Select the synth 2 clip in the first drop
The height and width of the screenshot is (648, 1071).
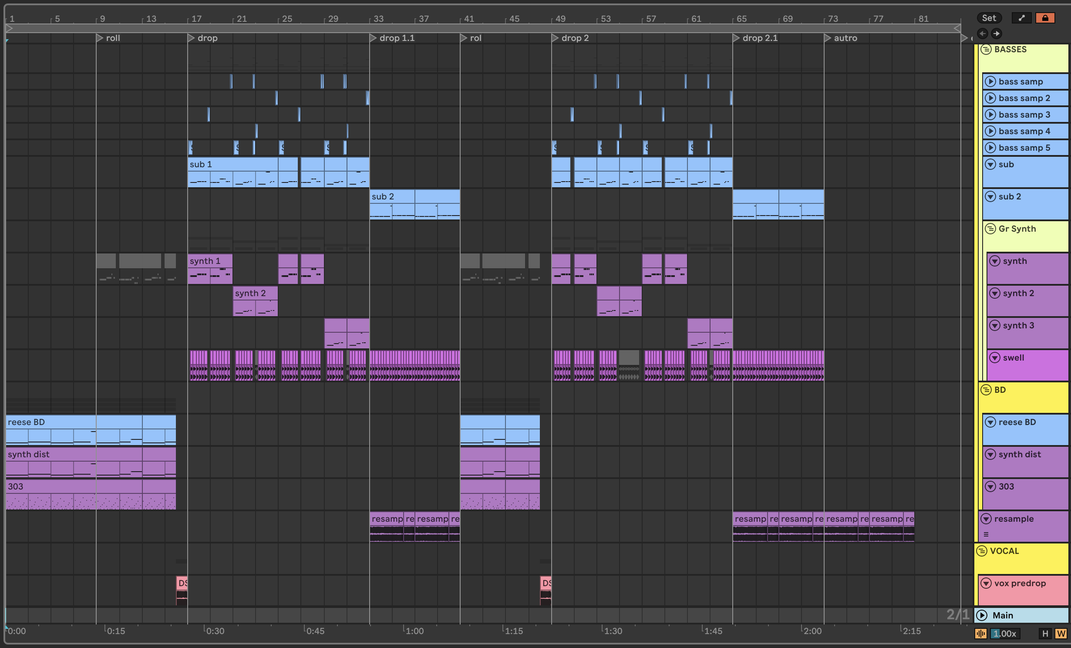255,293
